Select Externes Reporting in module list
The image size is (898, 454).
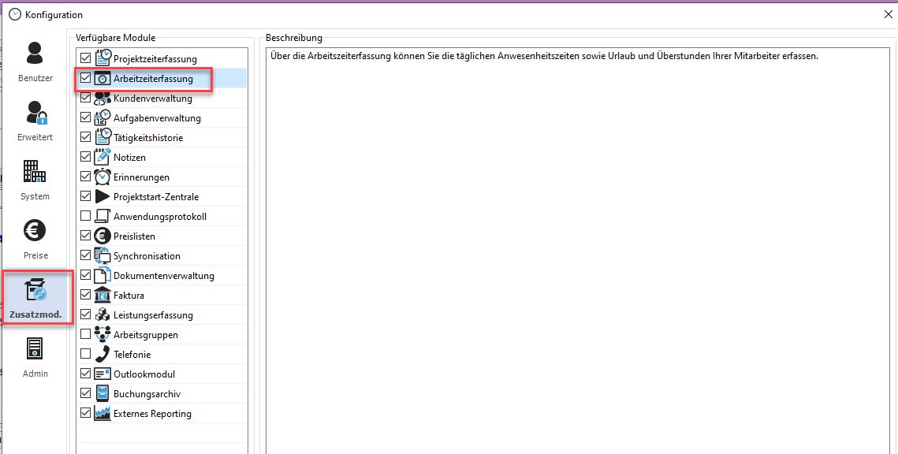tap(152, 414)
